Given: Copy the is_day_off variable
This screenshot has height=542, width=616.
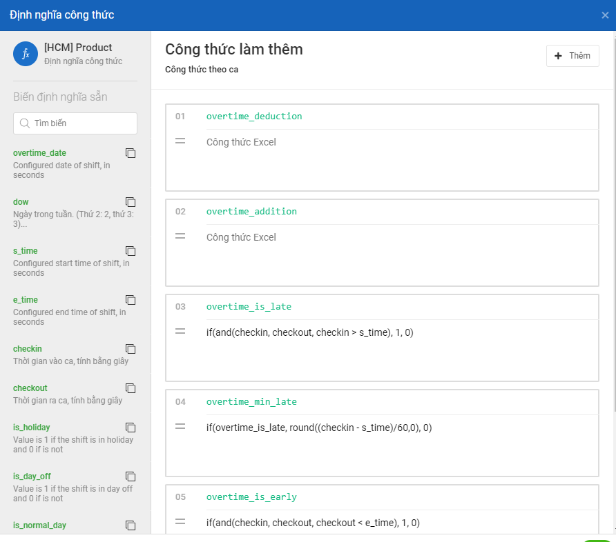Looking at the screenshot, I should (x=131, y=476).
